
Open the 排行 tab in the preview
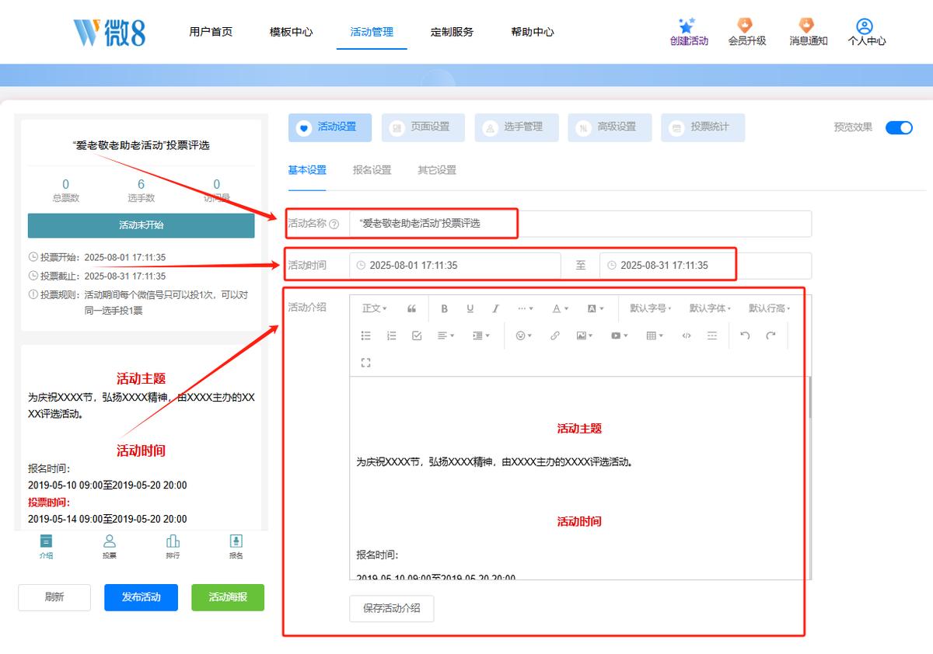coord(173,546)
